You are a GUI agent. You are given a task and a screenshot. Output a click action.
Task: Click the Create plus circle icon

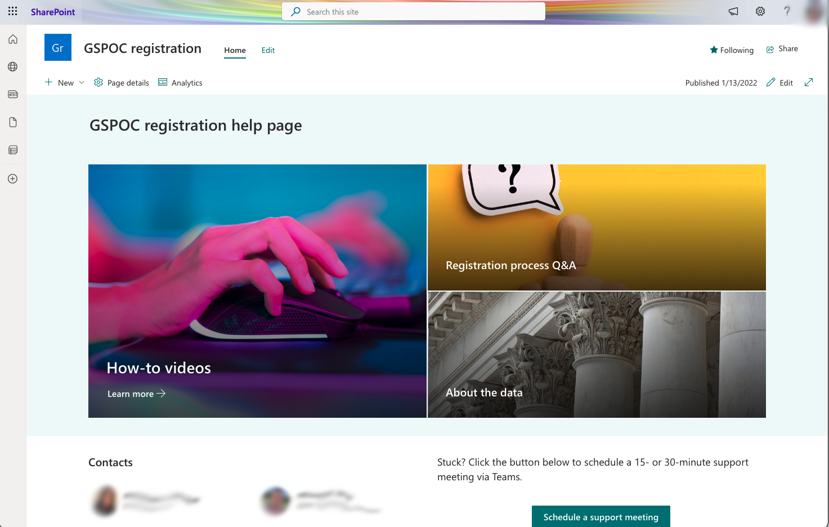click(x=13, y=178)
